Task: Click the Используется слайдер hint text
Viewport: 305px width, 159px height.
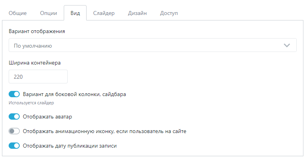Action: 31,103
